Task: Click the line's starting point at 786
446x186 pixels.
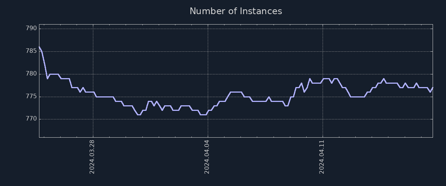Action: [39, 47]
